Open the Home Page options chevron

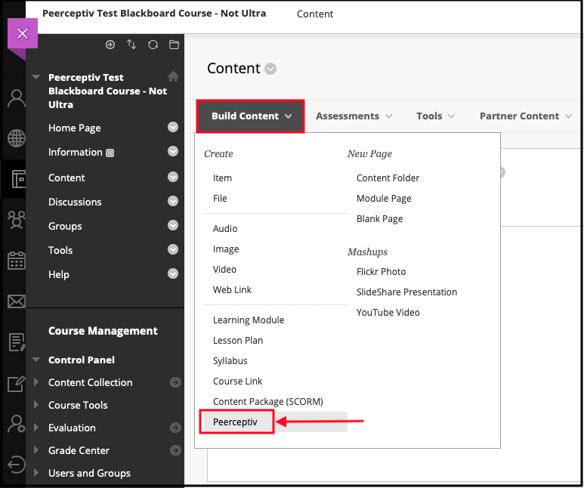pos(173,128)
